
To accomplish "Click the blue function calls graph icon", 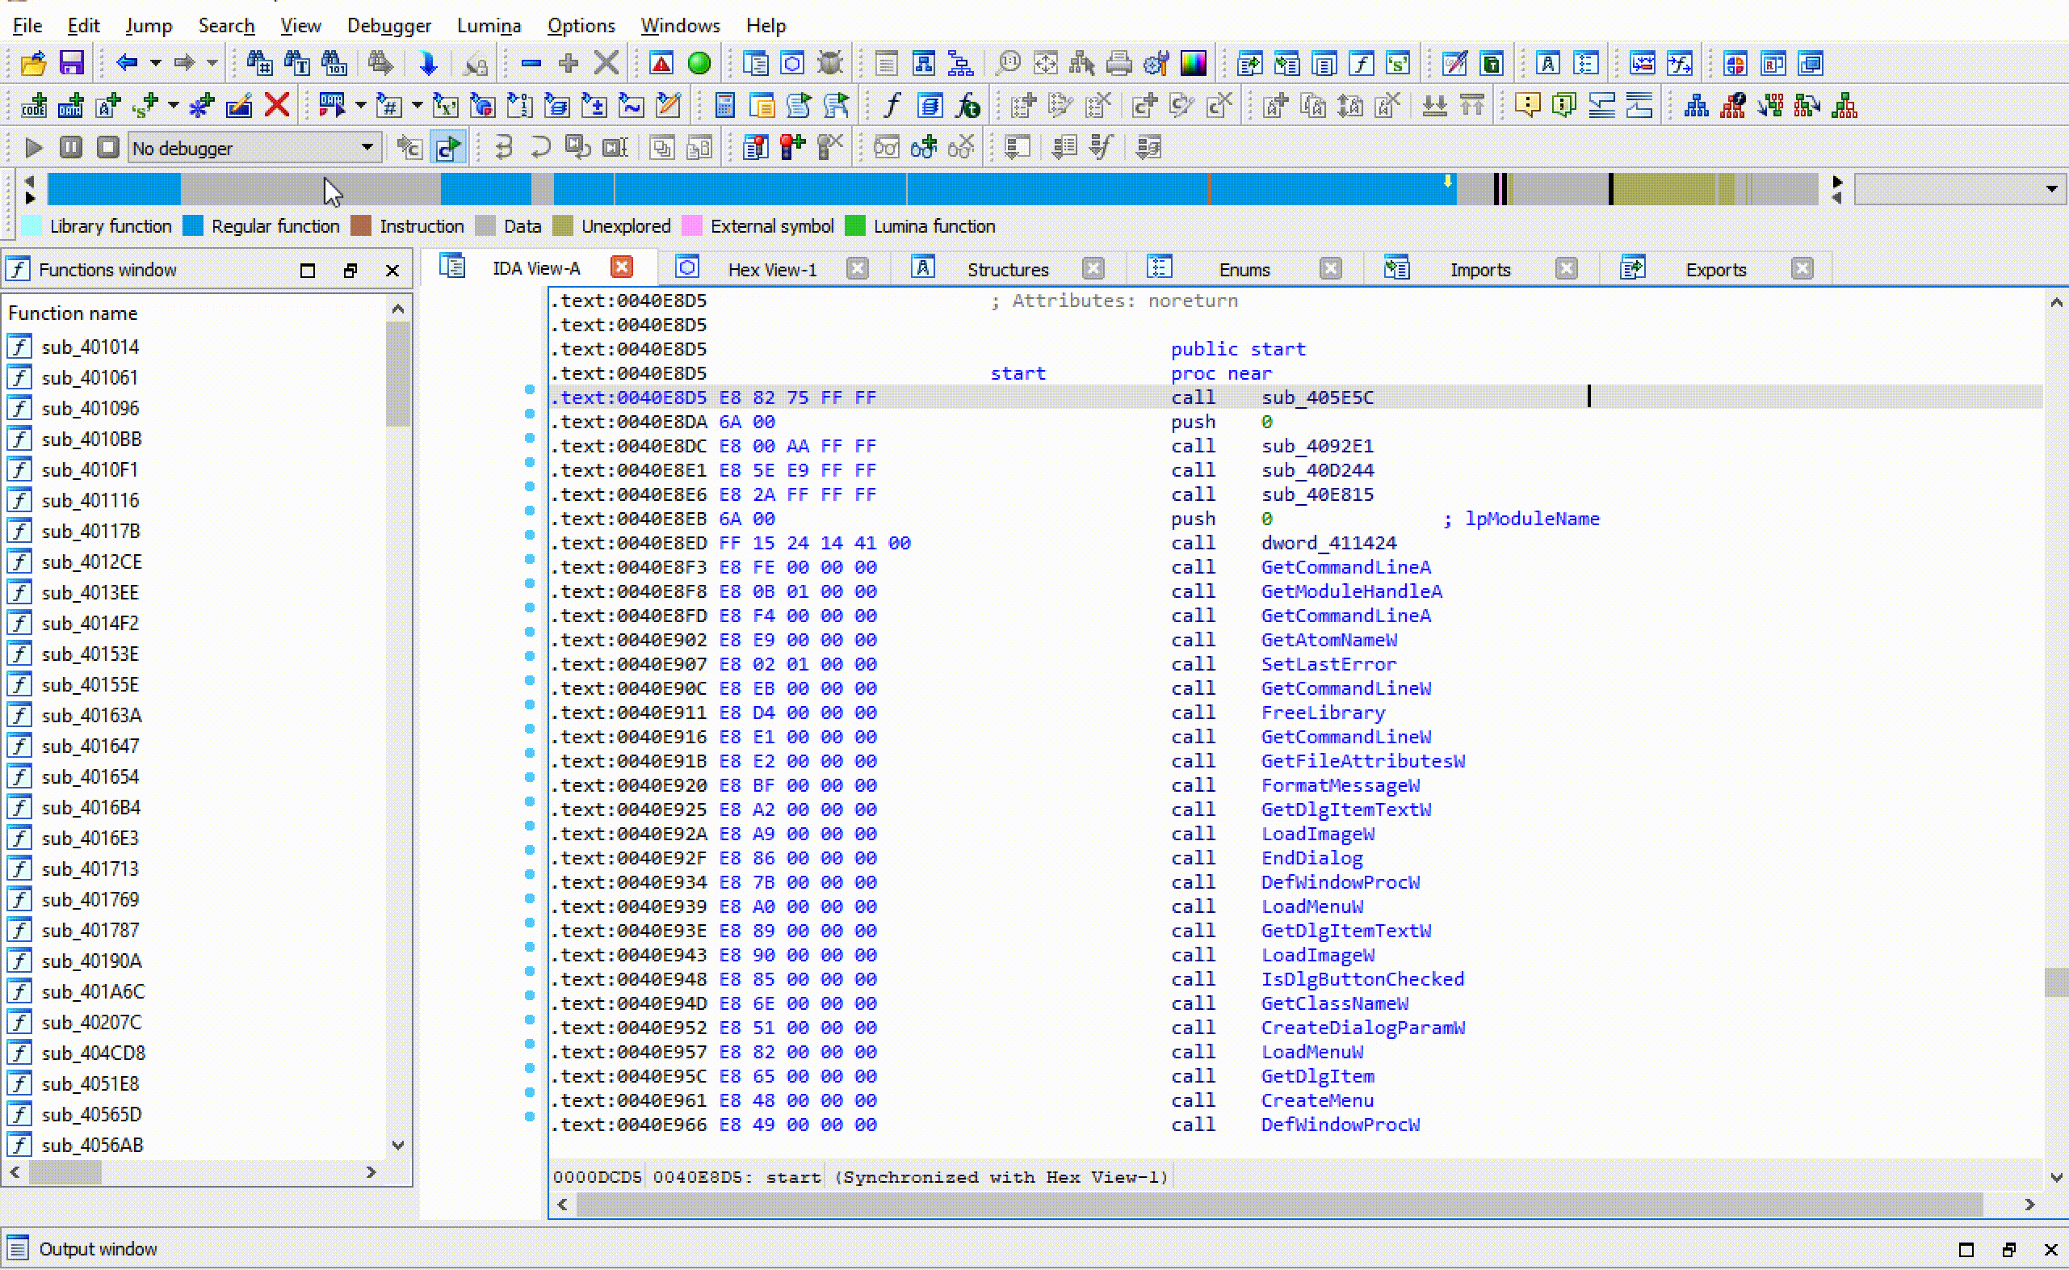I will (1696, 106).
